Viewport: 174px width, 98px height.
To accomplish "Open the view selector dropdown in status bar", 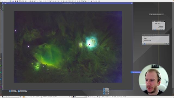I will click(x=11, y=97).
